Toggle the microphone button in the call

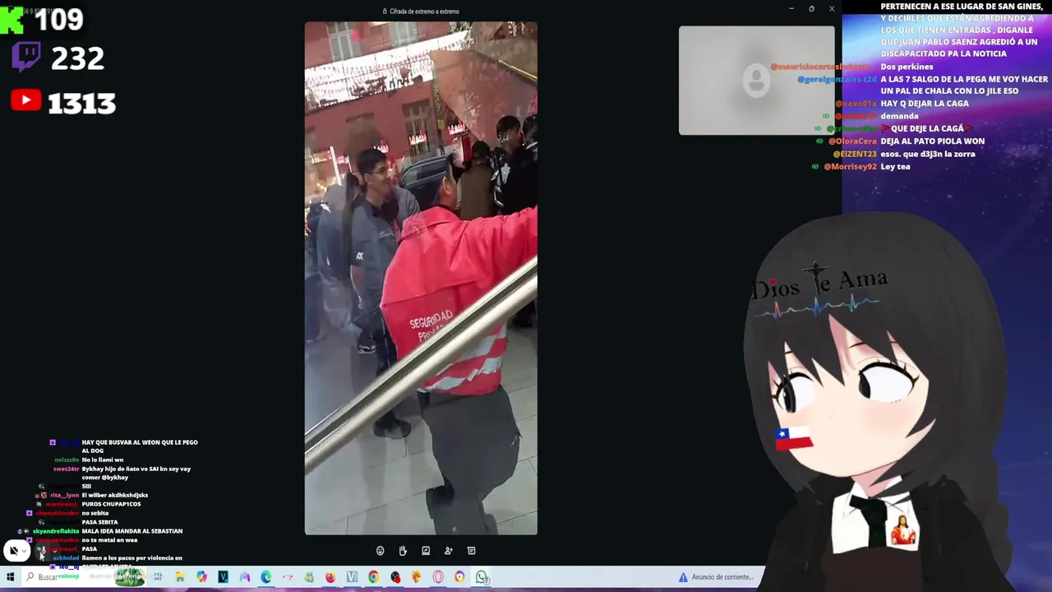pos(41,552)
